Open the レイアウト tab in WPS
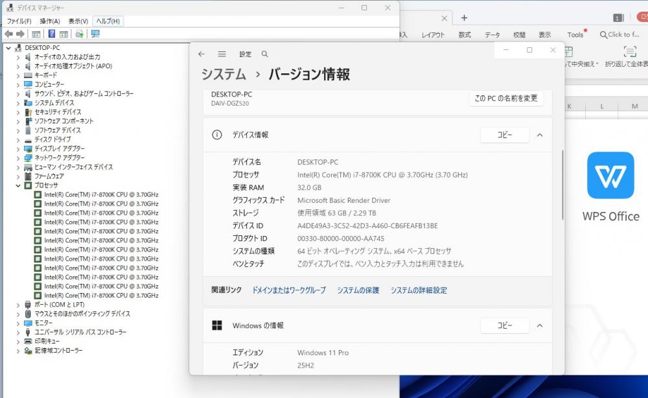648x398 pixels. 433,35
